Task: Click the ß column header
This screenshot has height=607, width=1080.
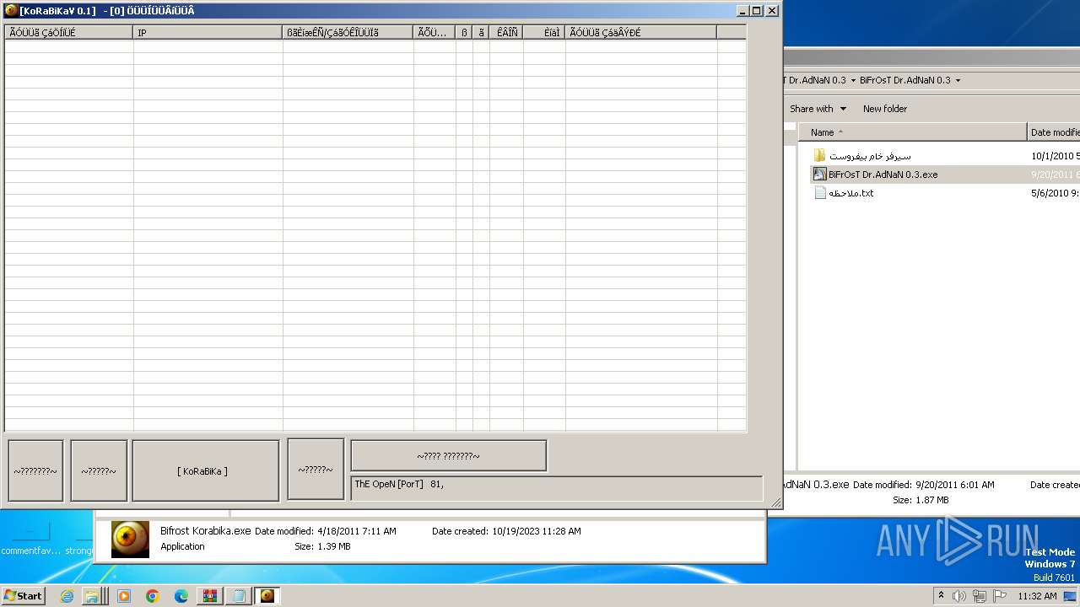Action: 464,33
